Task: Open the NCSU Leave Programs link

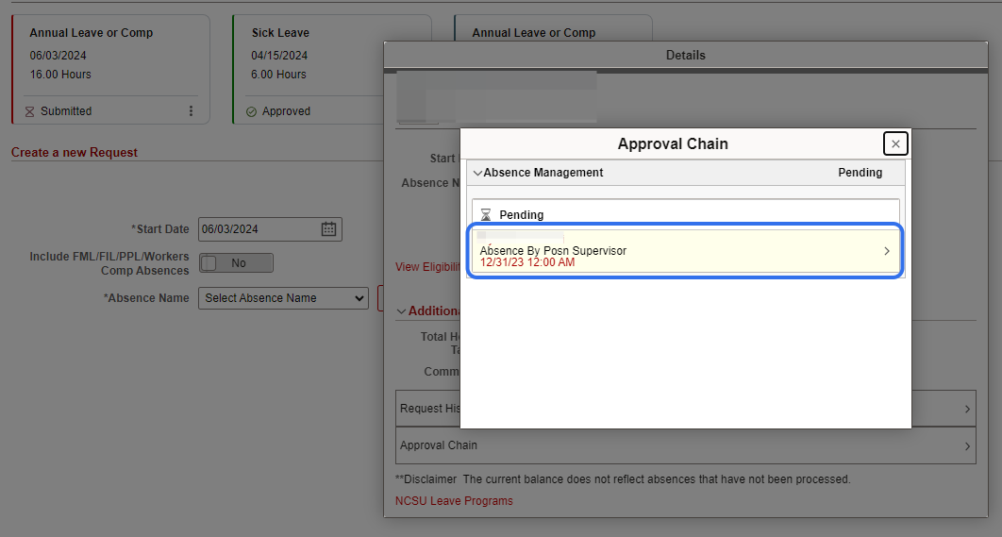Action: click(454, 500)
